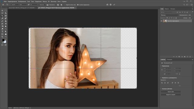
Task: Filter layers by pixel type
Action: pos(177,12)
